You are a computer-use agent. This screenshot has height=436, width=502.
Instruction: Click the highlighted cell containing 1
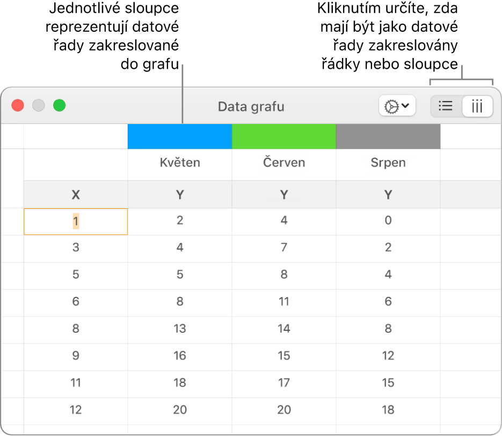76,221
